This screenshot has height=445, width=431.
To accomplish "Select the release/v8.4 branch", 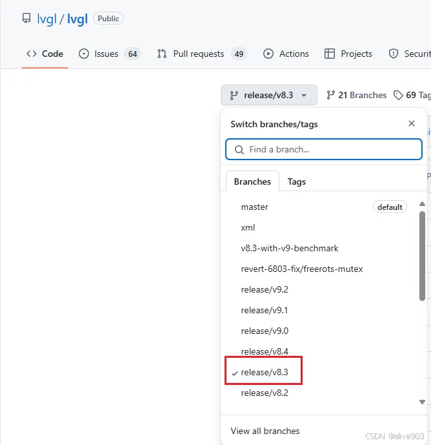I will tap(323, 351).
